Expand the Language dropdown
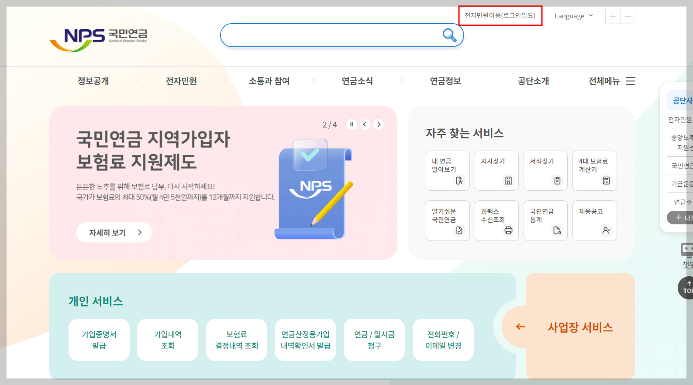 [573, 16]
